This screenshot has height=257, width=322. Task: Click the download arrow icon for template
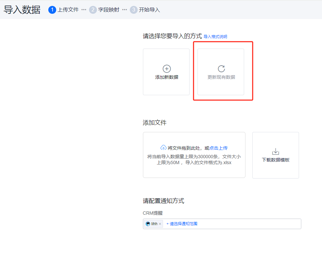coord(275,152)
